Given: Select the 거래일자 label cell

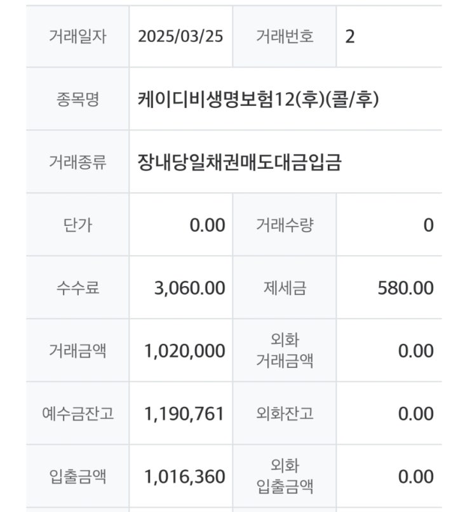Looking at the screenshot, I should click(78, 36).
